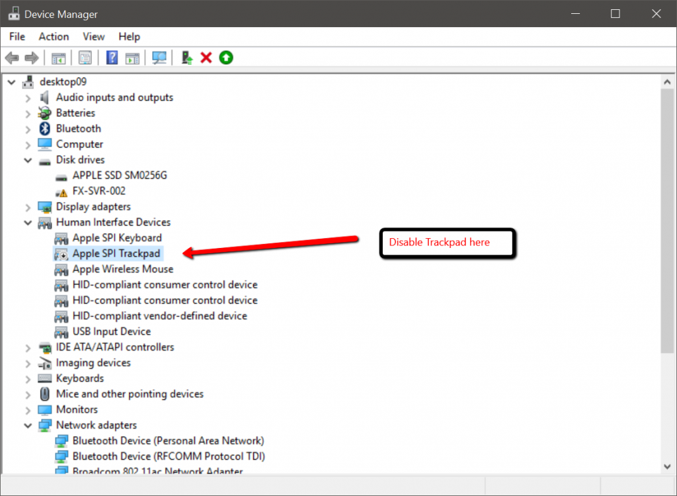Open the File menu
The image size is (677, 496).
(17, 36)
